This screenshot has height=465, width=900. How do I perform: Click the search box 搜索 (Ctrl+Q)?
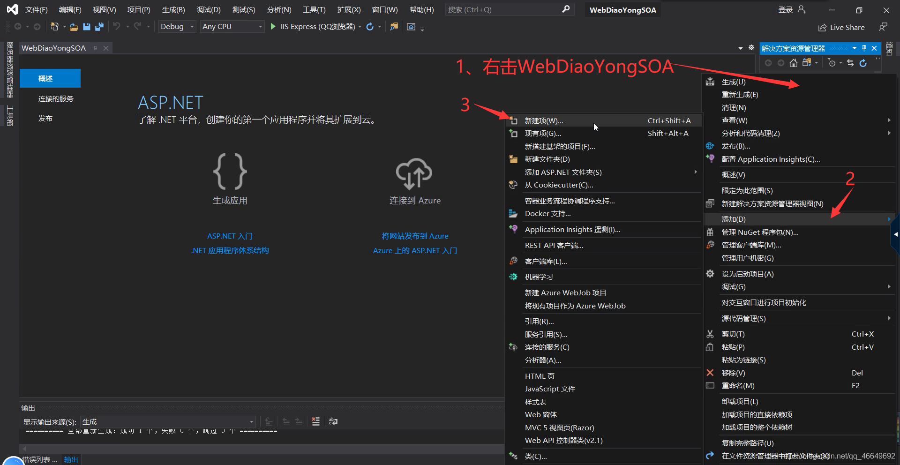click(x=509, y=9)
